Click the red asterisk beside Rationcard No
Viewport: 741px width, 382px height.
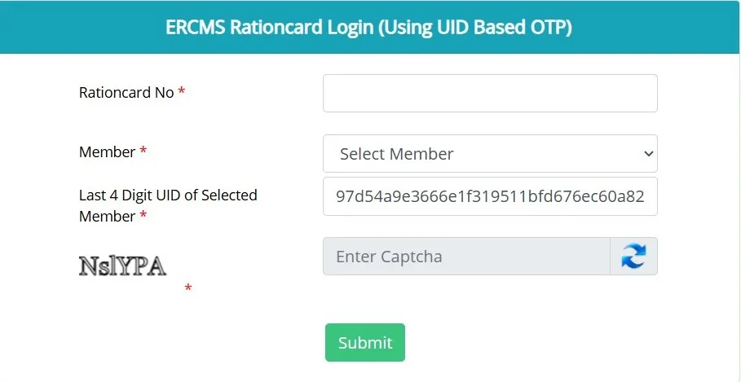tap(181, 93)
